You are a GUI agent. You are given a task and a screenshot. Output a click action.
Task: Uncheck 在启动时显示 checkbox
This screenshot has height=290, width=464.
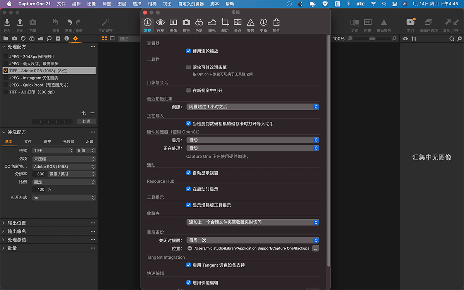point(188,189)
